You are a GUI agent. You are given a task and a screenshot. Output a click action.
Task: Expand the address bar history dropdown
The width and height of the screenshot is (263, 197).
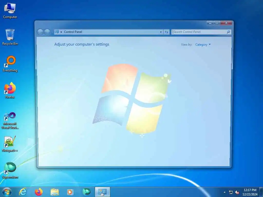pos(161,32)
